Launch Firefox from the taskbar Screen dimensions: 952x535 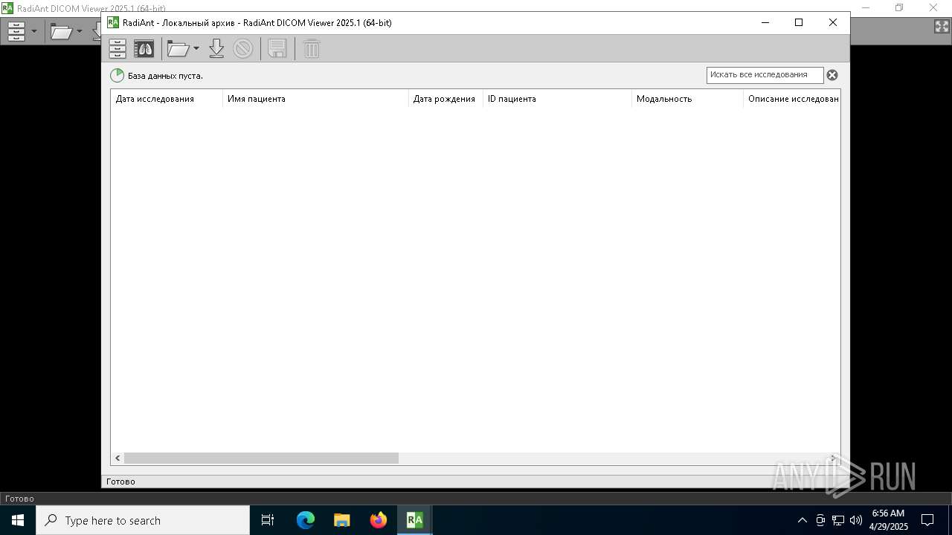pos(379,520)
